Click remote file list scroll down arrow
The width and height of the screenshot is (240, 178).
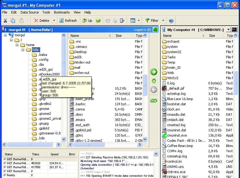[145, 139]
